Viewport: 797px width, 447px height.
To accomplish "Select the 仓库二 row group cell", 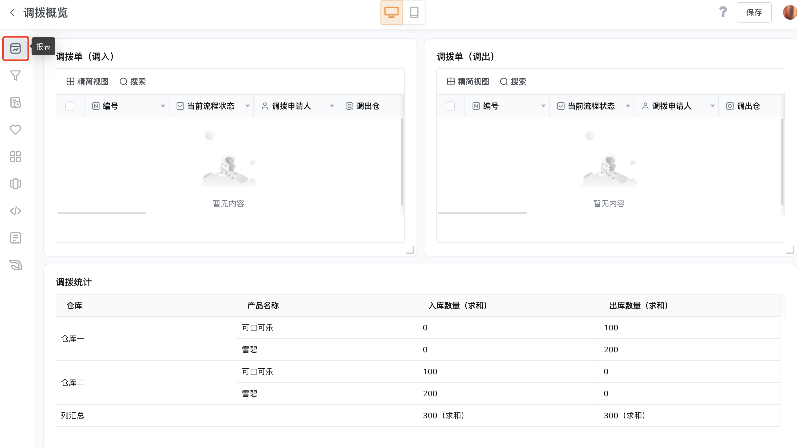I will [x=146, y=383].
